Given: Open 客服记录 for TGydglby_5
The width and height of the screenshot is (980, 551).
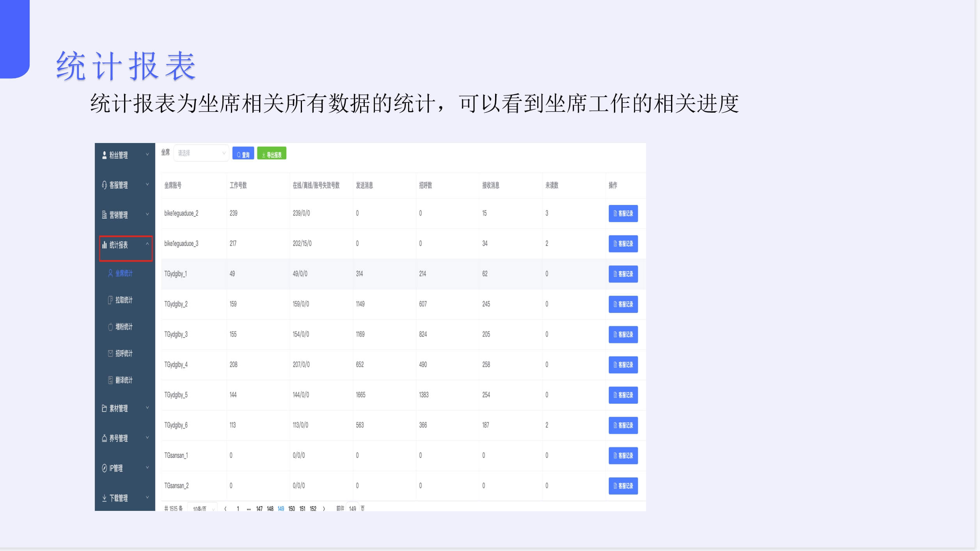Looking at the screenshot, I should 623,395.
